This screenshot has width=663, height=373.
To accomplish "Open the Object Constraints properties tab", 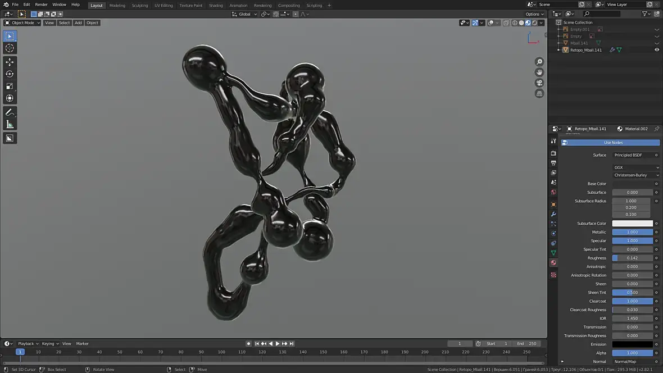I will coord(553,243).
